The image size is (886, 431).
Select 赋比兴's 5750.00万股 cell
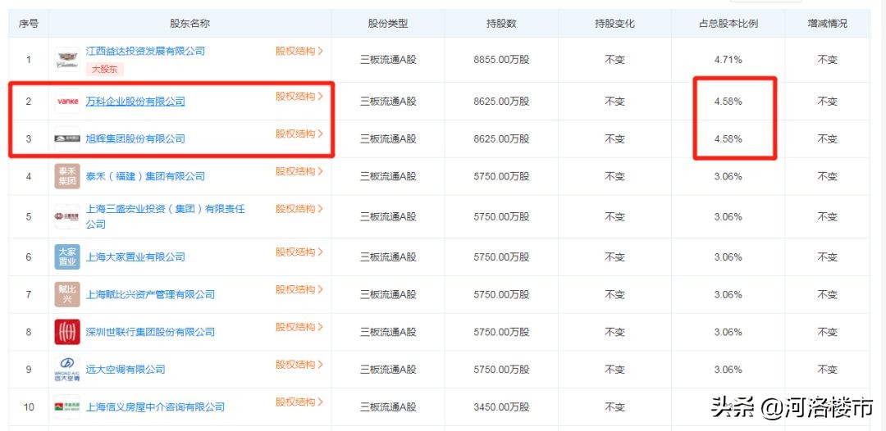501,294
